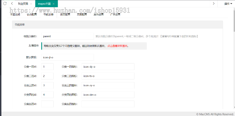Close the mxpro主题 tab
The image size is (235, 116).
point(54,4)
